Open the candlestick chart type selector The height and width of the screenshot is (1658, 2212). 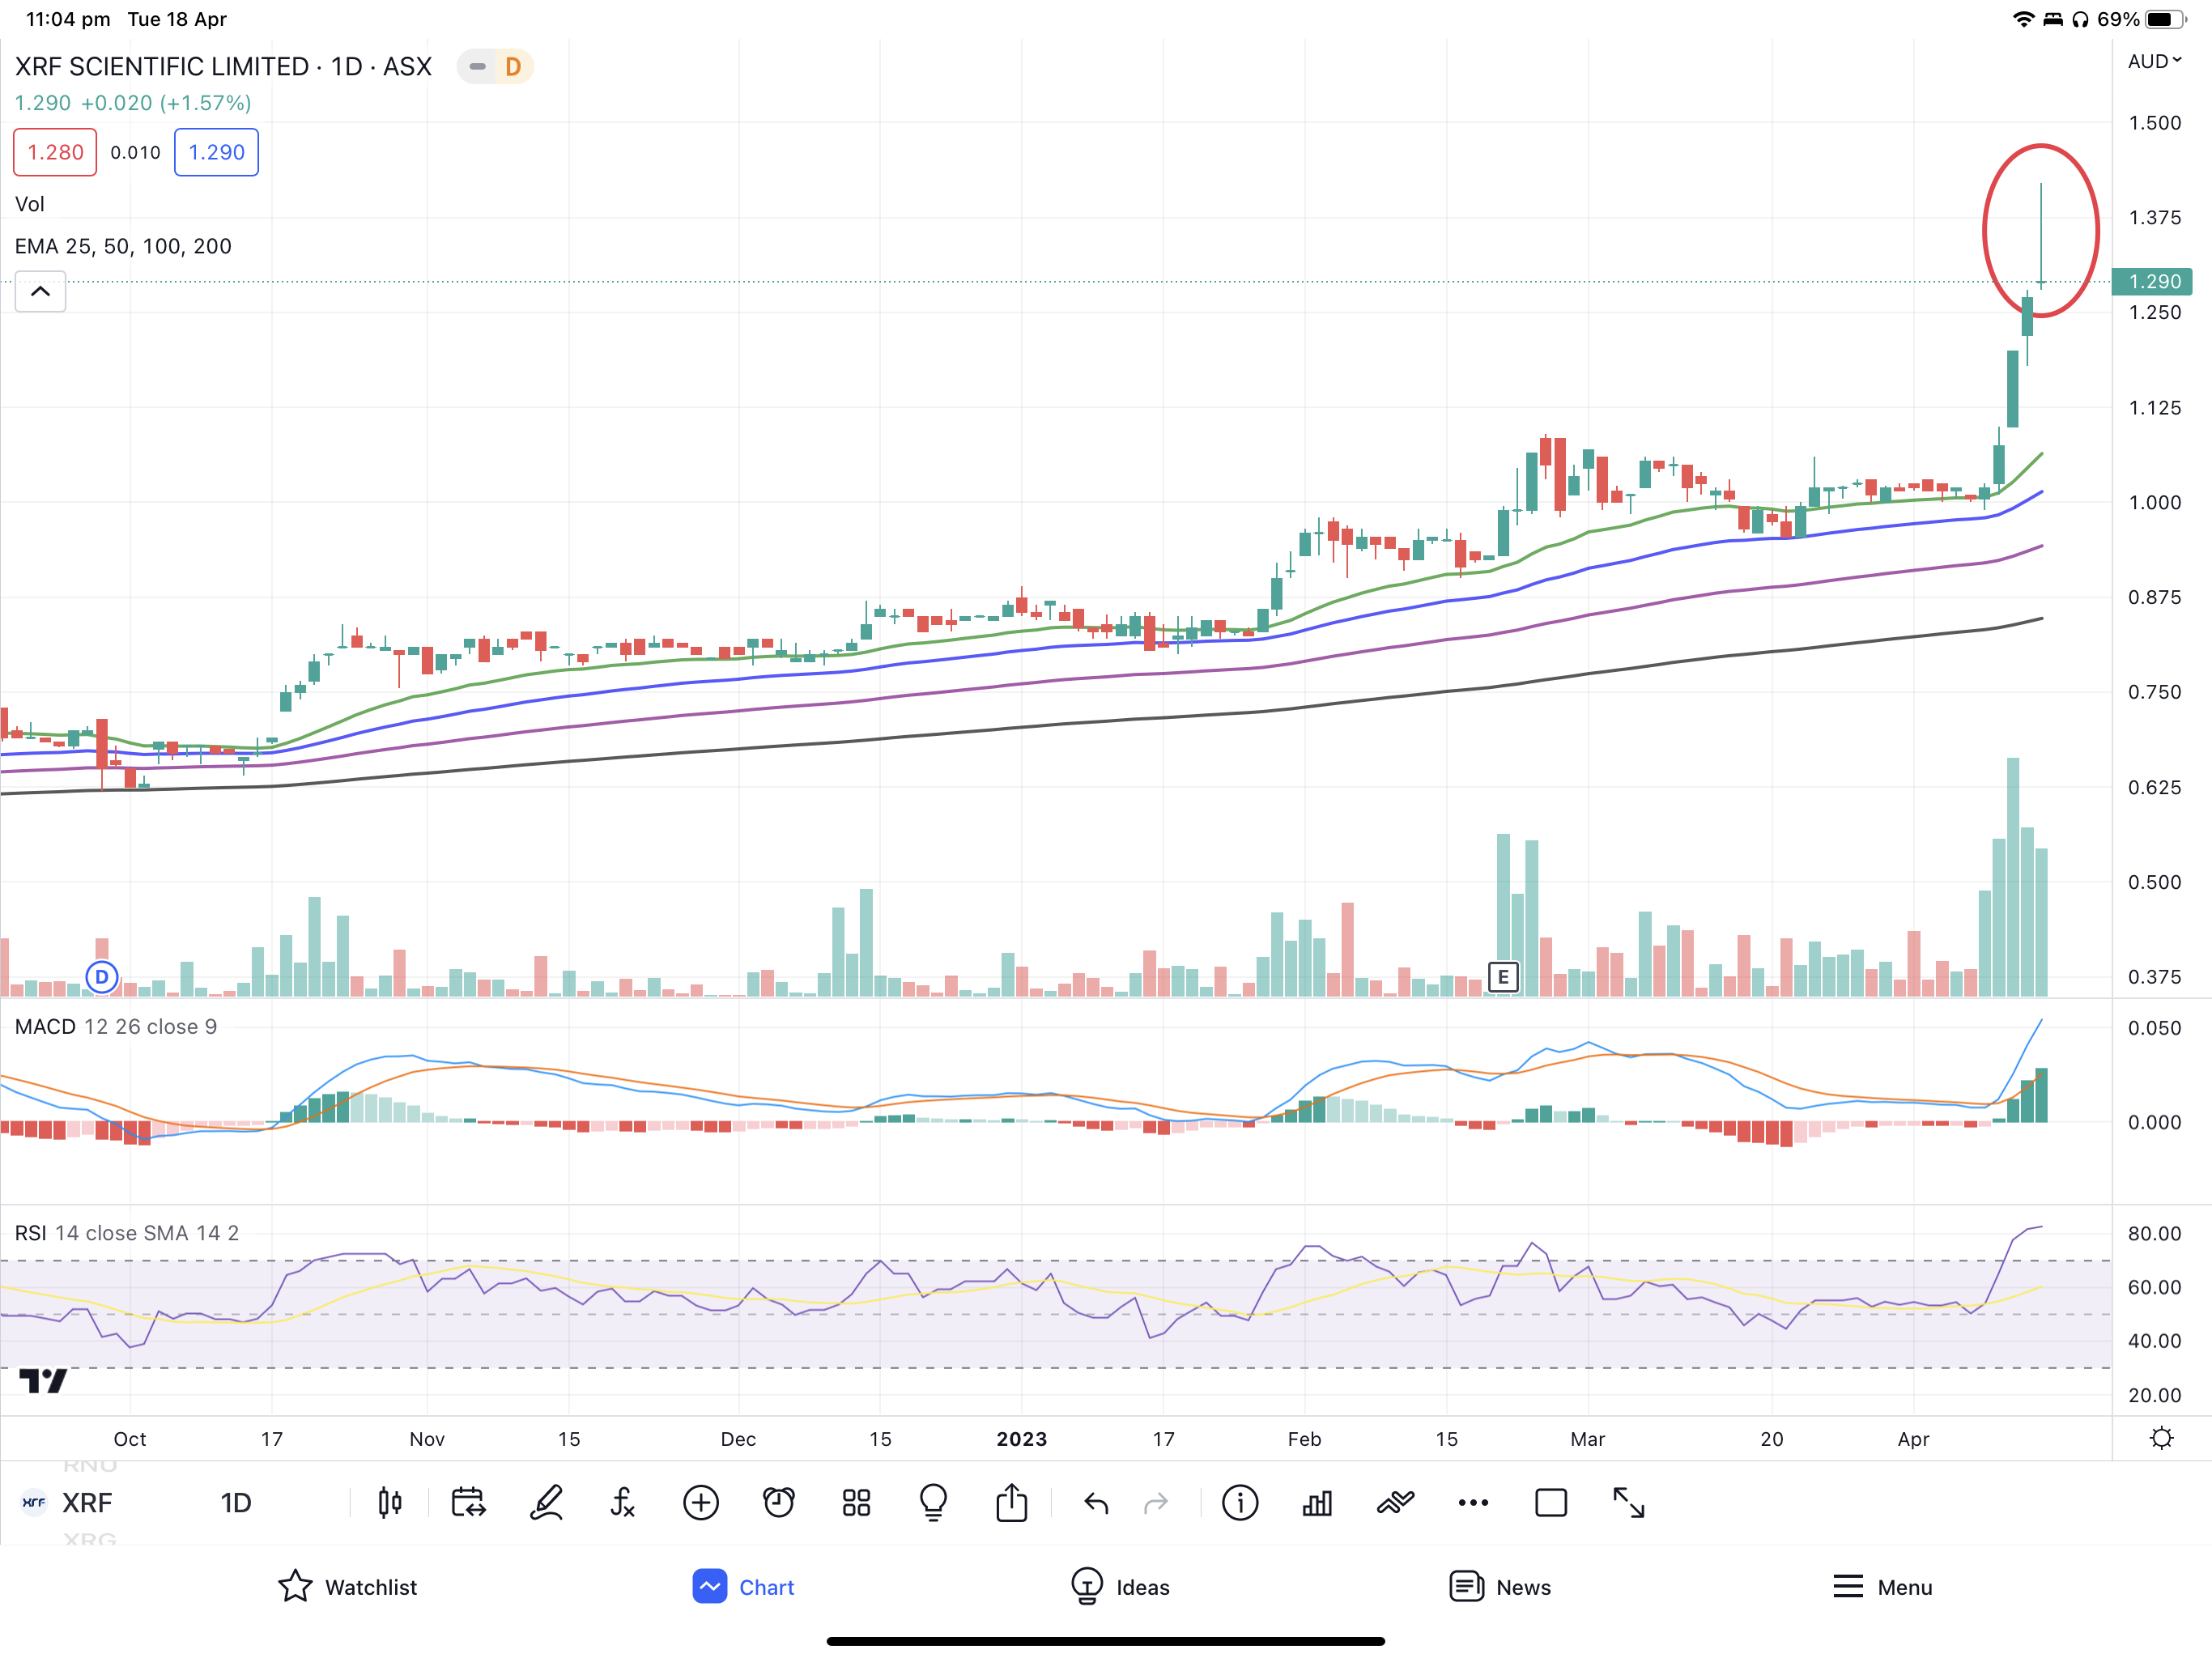390,1502
